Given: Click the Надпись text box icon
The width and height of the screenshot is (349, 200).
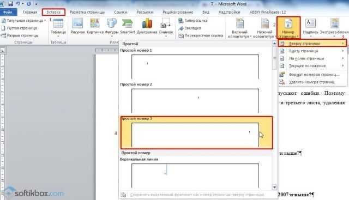Looking at the screenshot, I should [x=310, y=23].
